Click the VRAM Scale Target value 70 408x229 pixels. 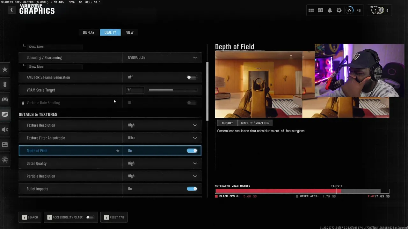[x=135, y=90]
